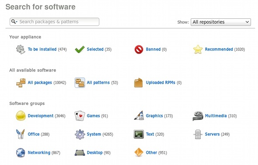The height and width of the screenshot is (165, 258).
Task: Click the globe Networking icon
Action: click(21, 153)
